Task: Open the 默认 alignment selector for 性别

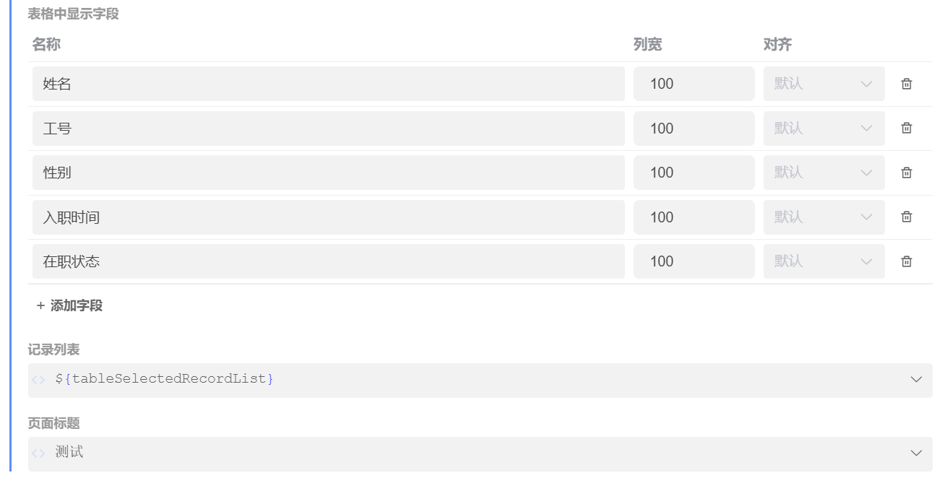Action: (x=824, y=172)
